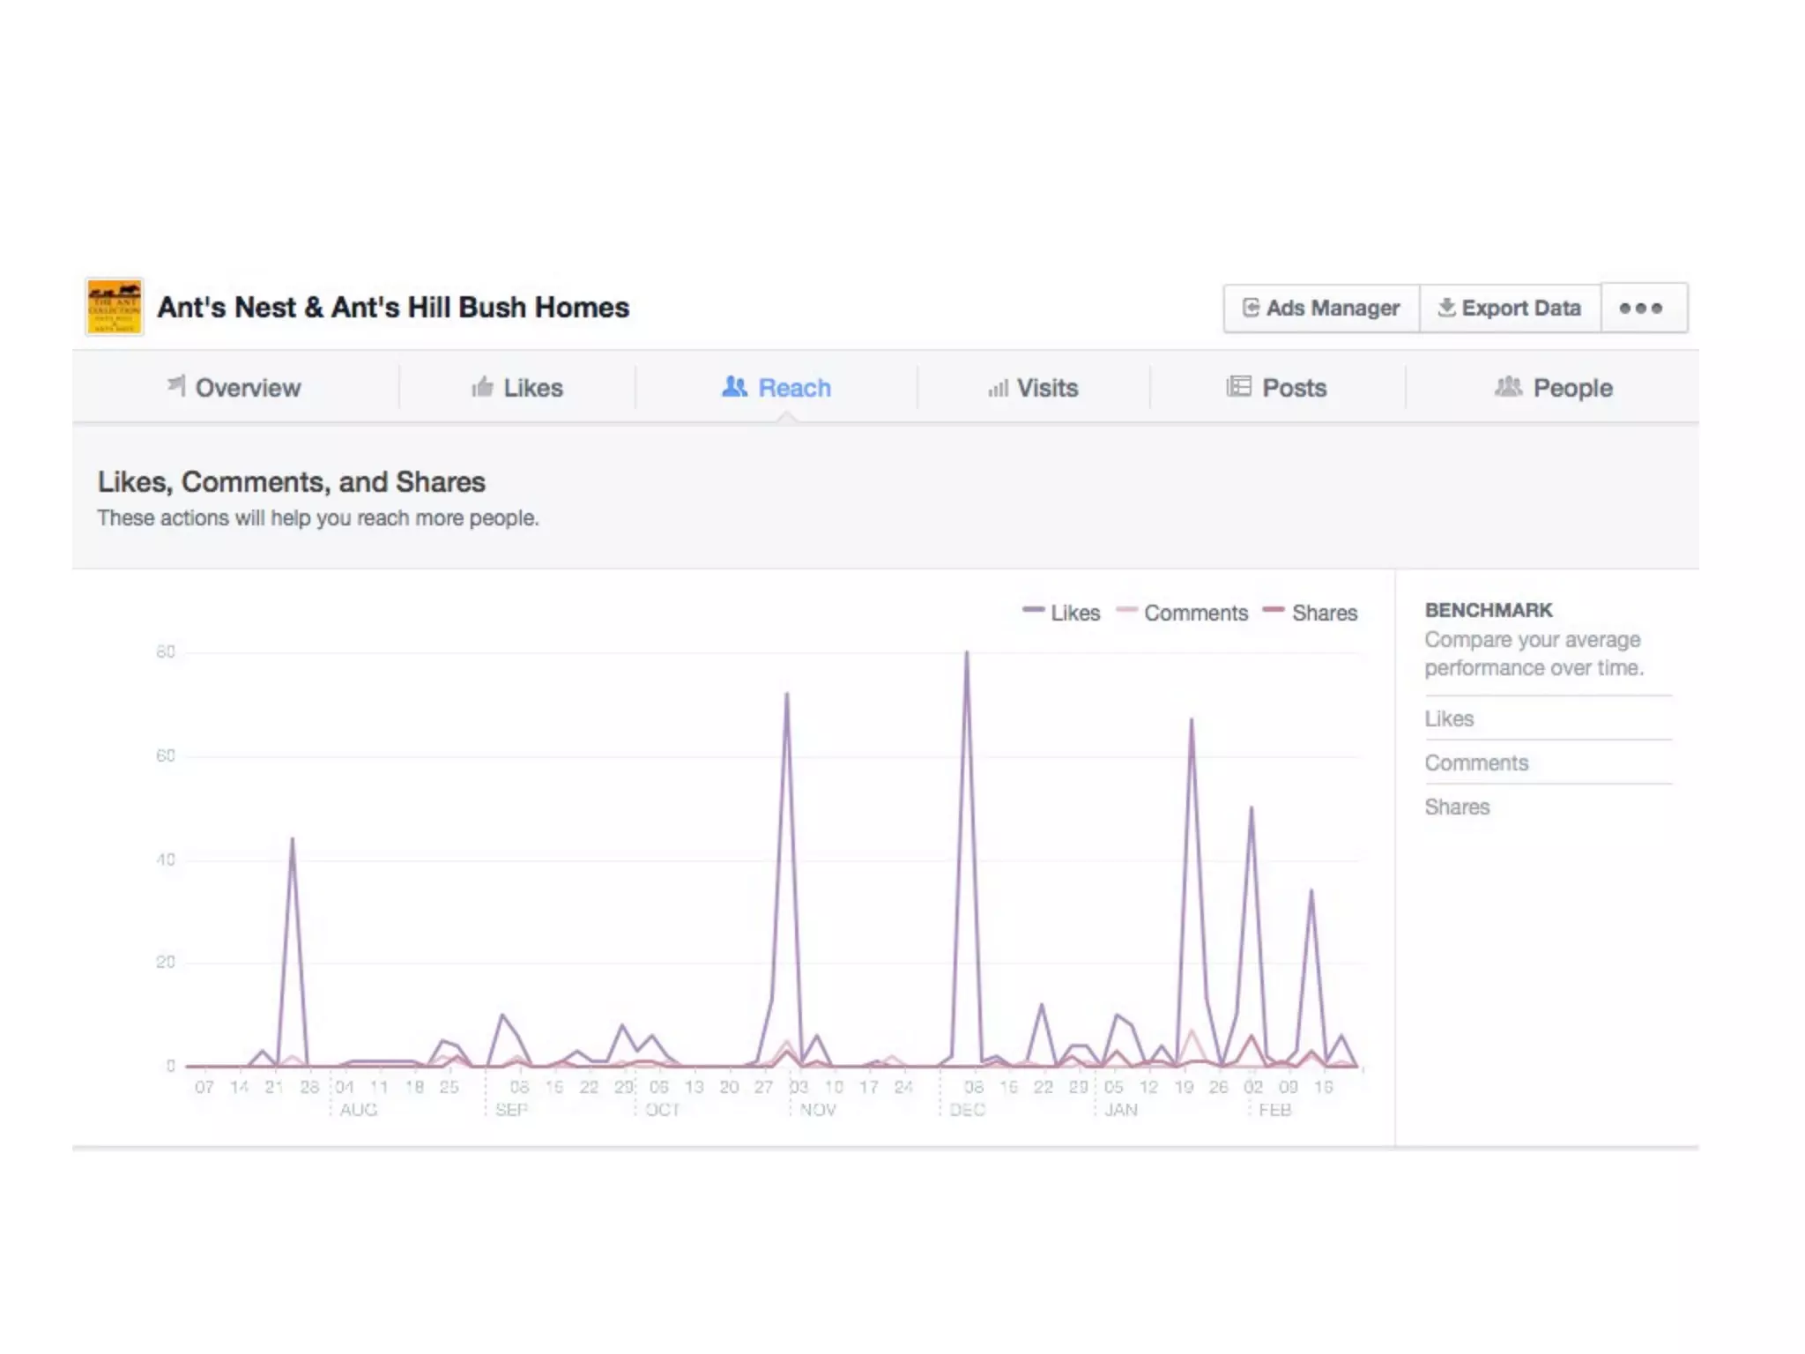Image resolution: width=1805 pixels, height=1354 pixels.
Task: Click the flag icon next to Overview
Action: point(177,385)
